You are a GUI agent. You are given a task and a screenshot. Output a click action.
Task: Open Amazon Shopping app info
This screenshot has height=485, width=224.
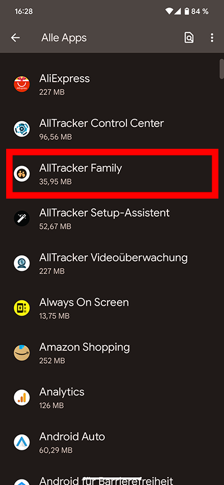tap(112, 353)
